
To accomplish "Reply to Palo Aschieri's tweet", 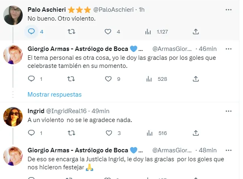I will click(31, 31).
